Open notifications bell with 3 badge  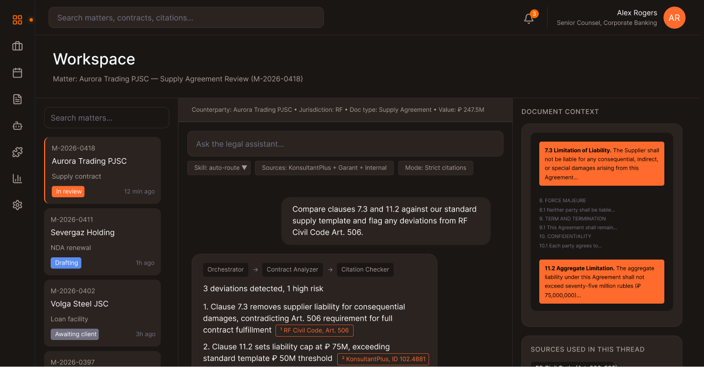pyautogui.click(x=529, y=18)
